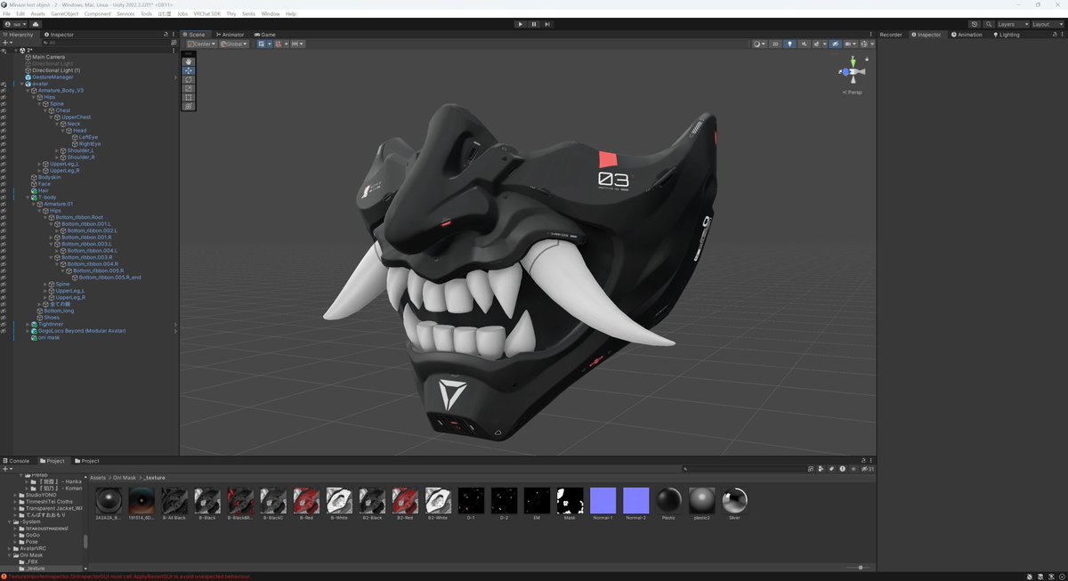1068x581 pixels.
Task: Open the Center pivot dropdown
Action: tap(201, 44)
